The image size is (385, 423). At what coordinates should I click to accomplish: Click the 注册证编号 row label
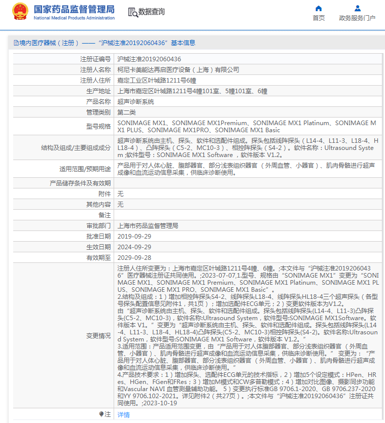(x=95, y=59)
